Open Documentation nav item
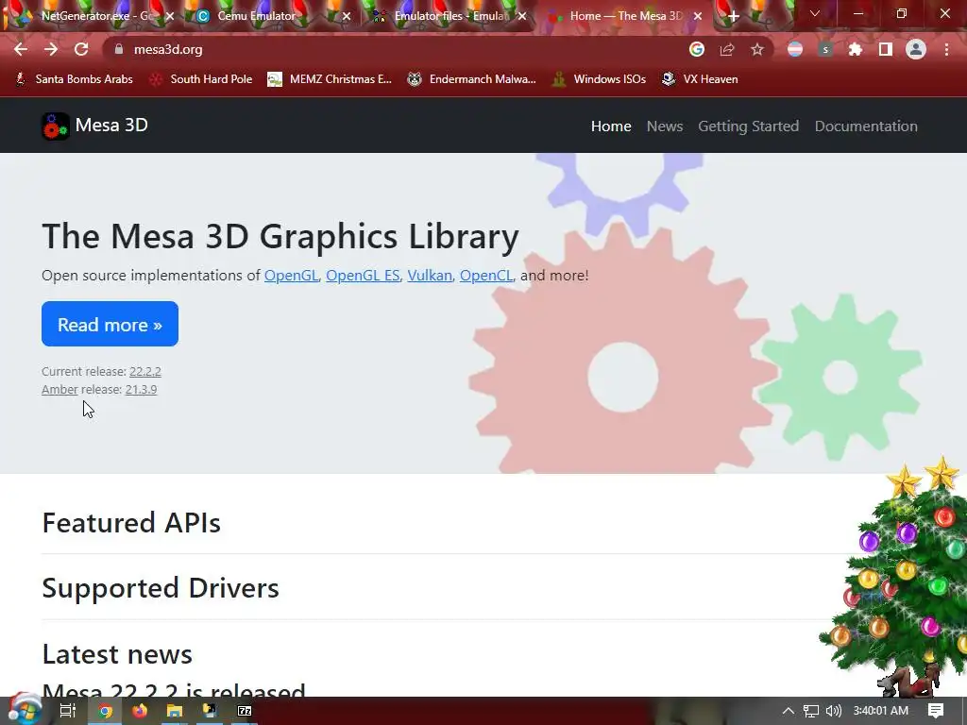Image resolution: width=967 pixels, height=725 pixels. click(866, 126)
